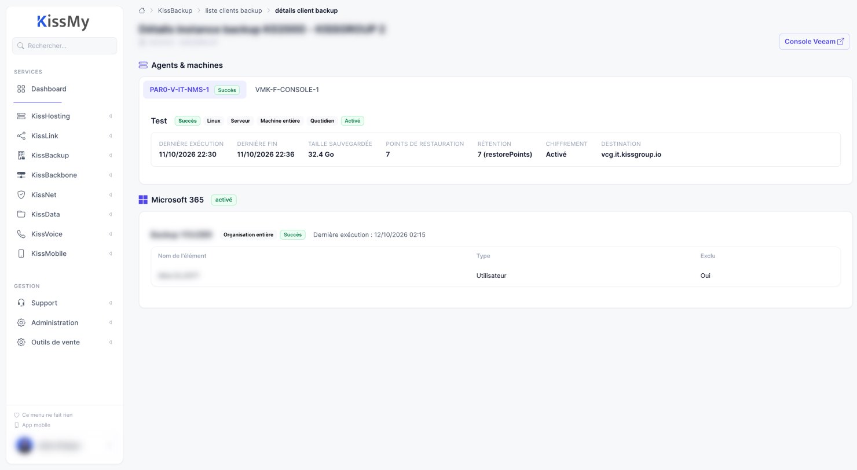Click the KissMobile smartphone icon

[21, 254]
